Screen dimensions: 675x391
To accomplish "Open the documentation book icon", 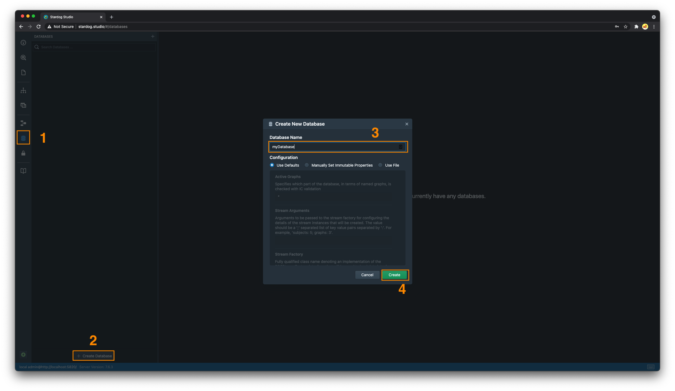I will 23,171.
